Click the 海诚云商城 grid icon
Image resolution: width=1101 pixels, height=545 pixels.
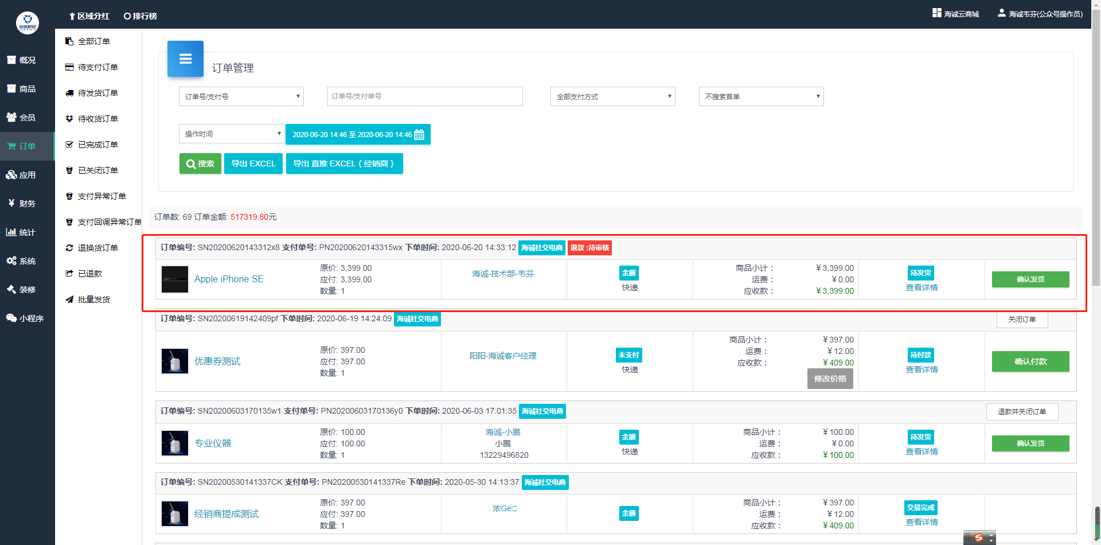[x=937, y=13]
